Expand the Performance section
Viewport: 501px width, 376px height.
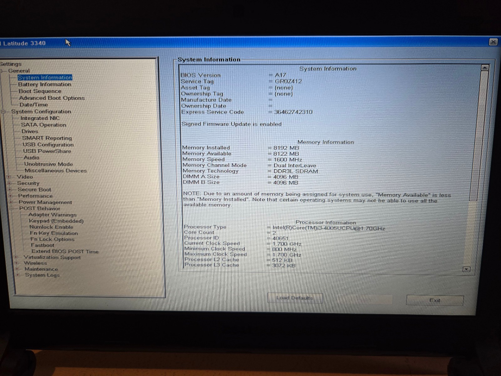10,196
